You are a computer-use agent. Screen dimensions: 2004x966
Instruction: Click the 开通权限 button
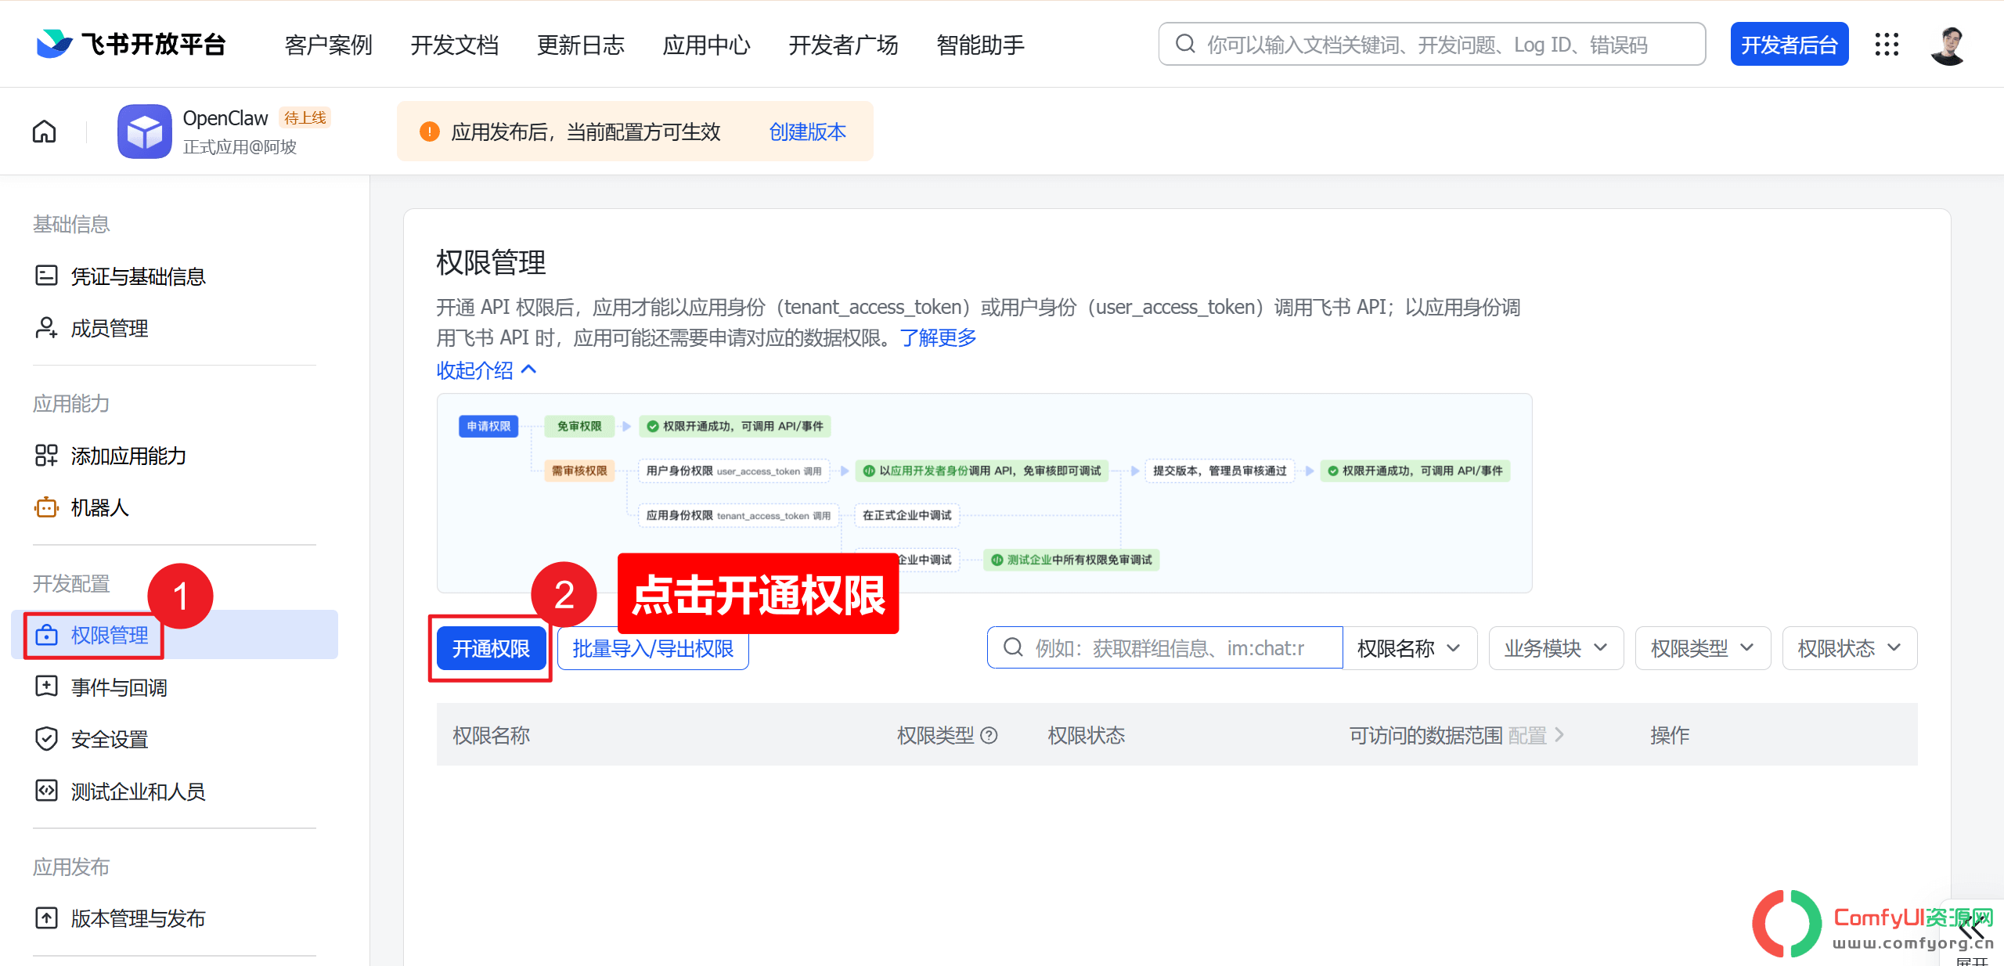492,648
